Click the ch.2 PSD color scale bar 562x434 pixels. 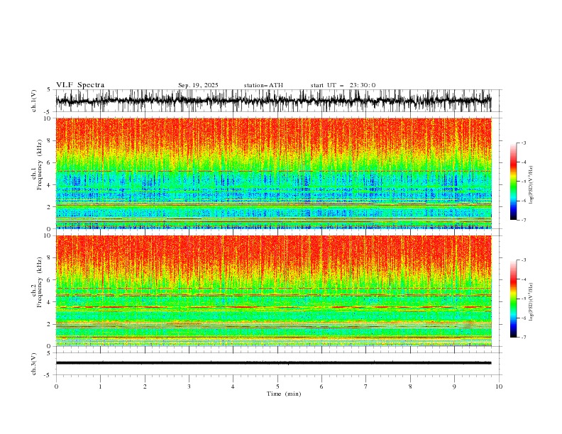[x=513, y=299]
